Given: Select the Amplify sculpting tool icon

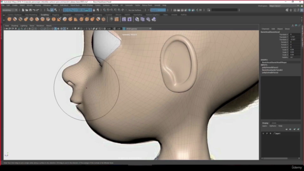Looking at the screenshot, I should click(x=98, y=19).
